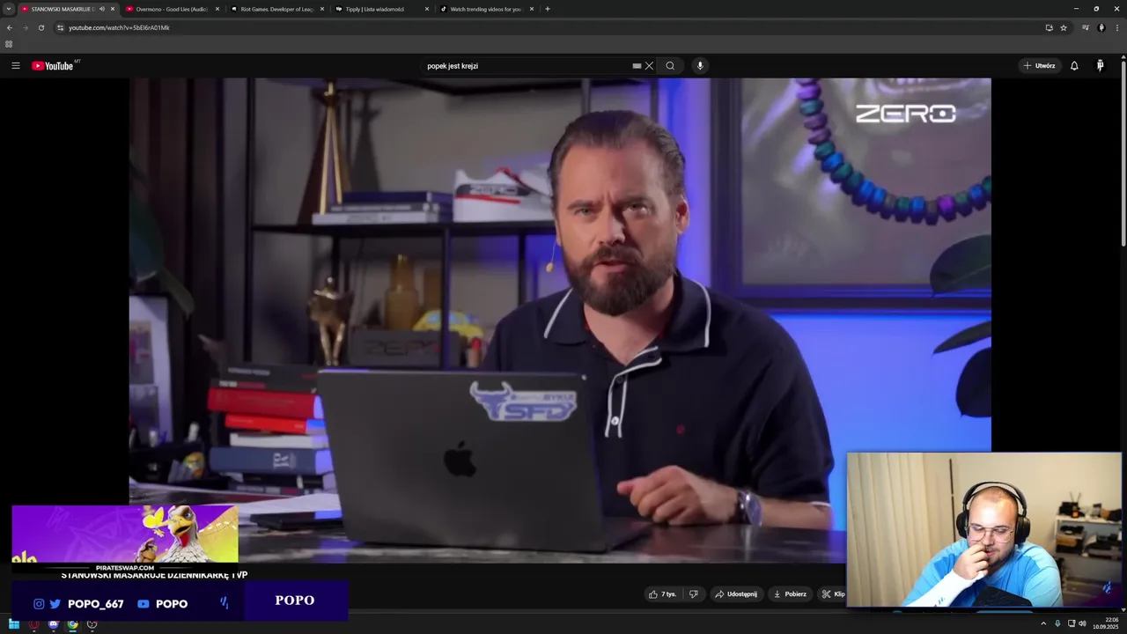Start voice search with the microphone
1127x634 pixels.
(x=700, y=66)
